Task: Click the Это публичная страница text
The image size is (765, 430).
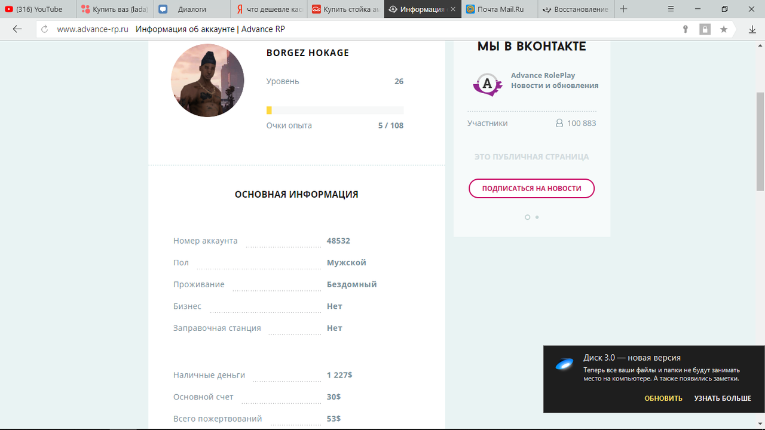Action: pos(532,156)
